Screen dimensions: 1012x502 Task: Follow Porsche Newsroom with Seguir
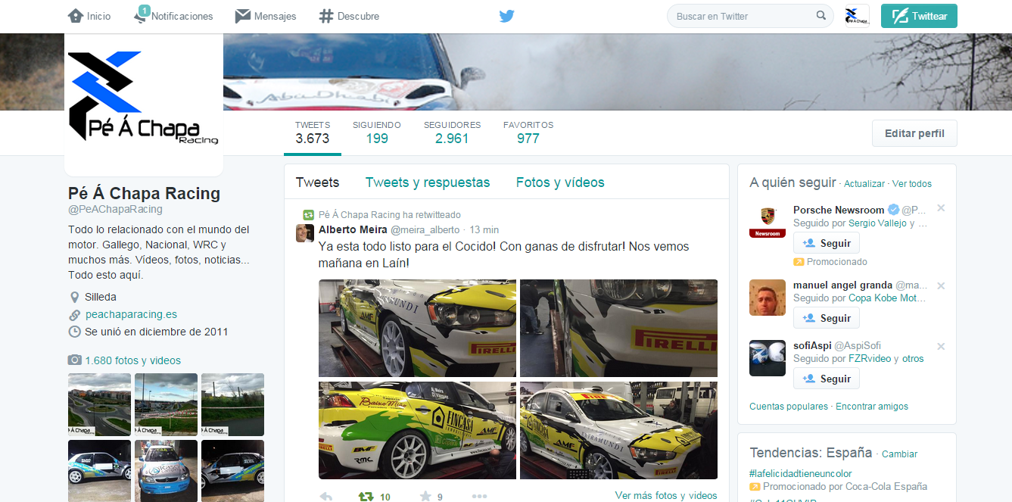click(x=827, y=243)
